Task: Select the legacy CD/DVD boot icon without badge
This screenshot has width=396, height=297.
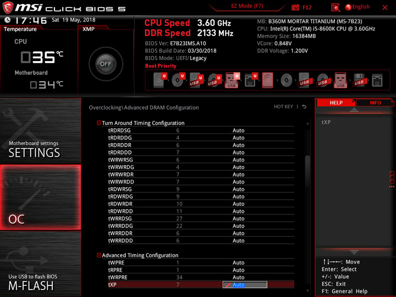Action: click(287, 80)
